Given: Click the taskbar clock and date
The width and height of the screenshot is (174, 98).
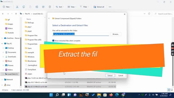Looking at the screenshot, I should [x=164, y=95].
